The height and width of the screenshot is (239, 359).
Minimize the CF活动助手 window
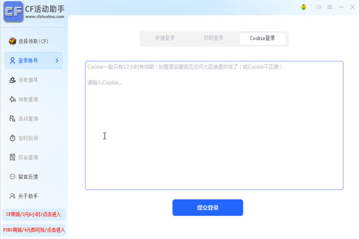pos(341,7)
